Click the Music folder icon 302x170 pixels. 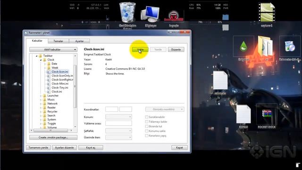click(45, 100)
